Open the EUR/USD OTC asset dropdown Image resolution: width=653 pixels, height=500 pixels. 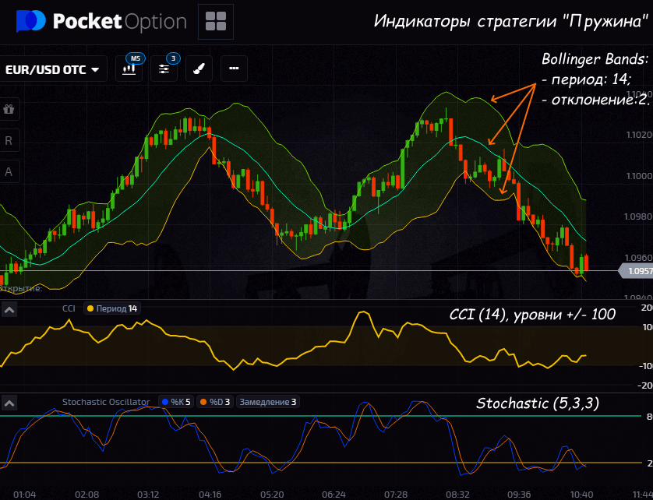[52, 69]
